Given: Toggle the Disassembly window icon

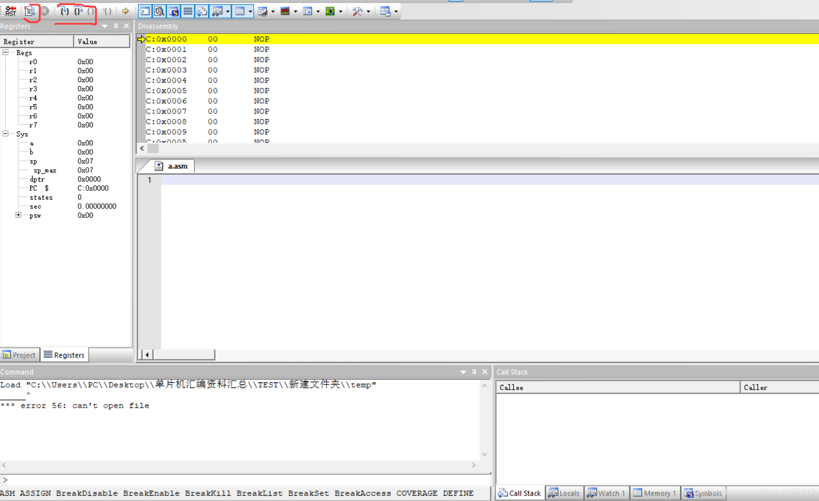Looking at the screenshot, I should (159, 11).
